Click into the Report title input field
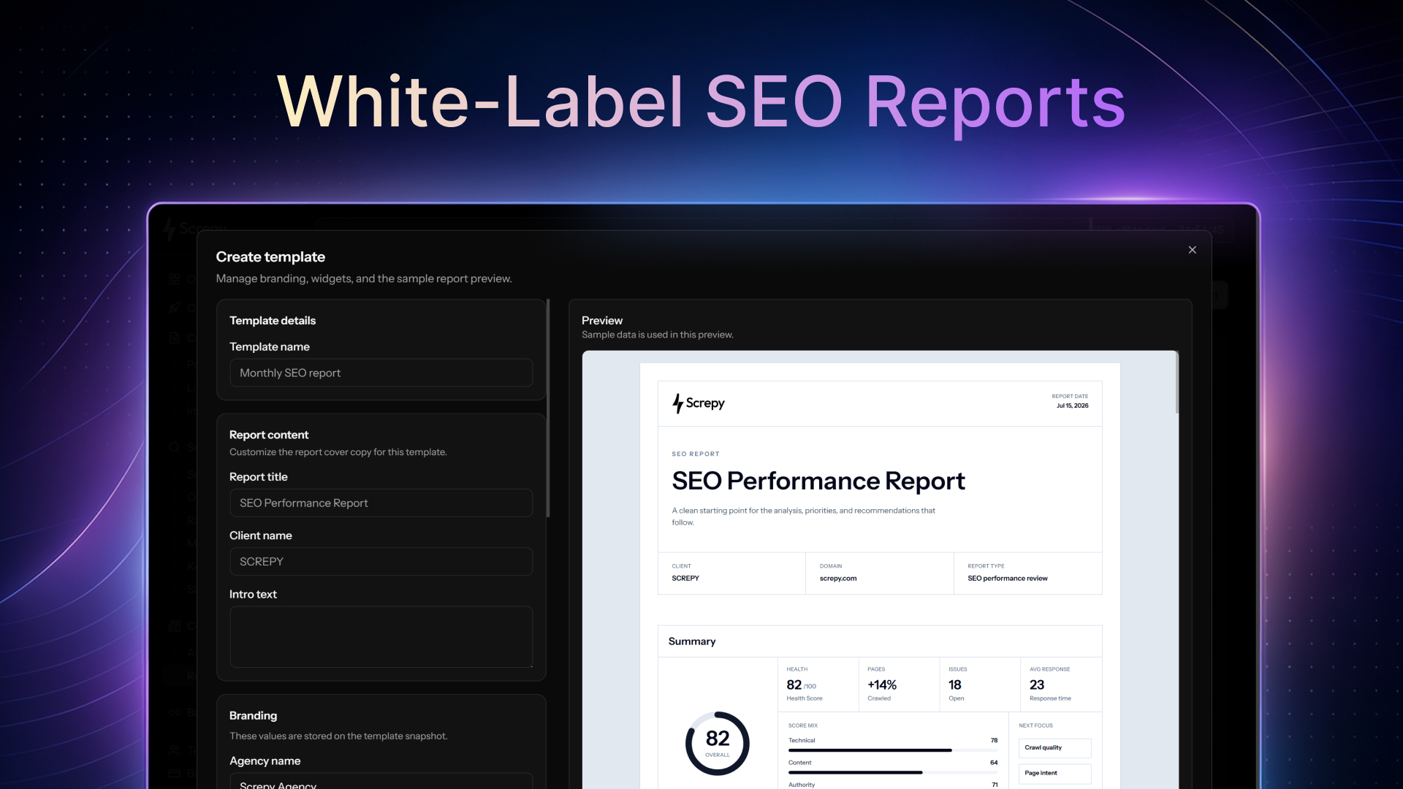Screen dimensions: 1403x789 (x=381, y=503)
